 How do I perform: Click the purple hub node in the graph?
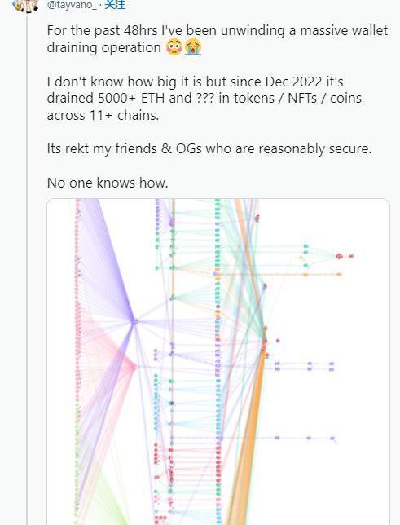134,321
